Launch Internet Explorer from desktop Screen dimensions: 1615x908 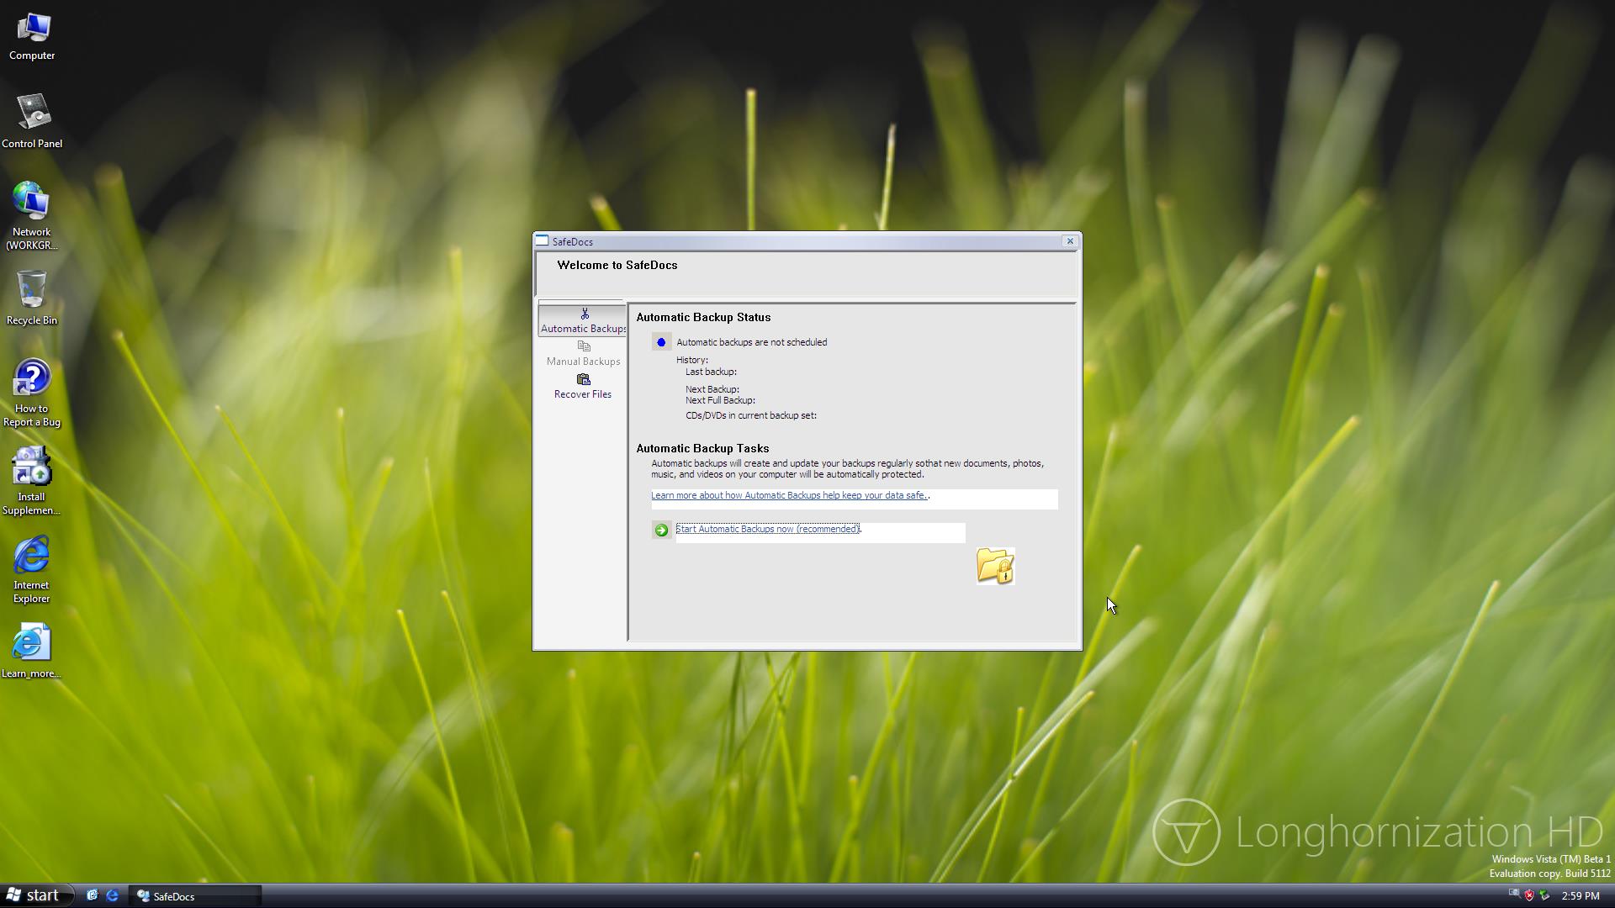(x=32, y=566)
